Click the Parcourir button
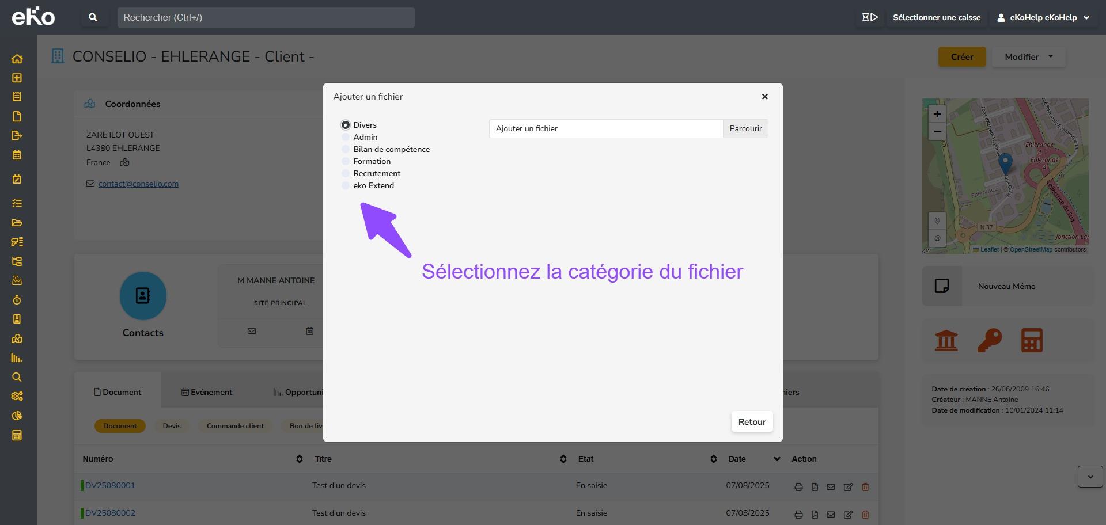The image size is (1106, 525). click(x=745, y=128)
